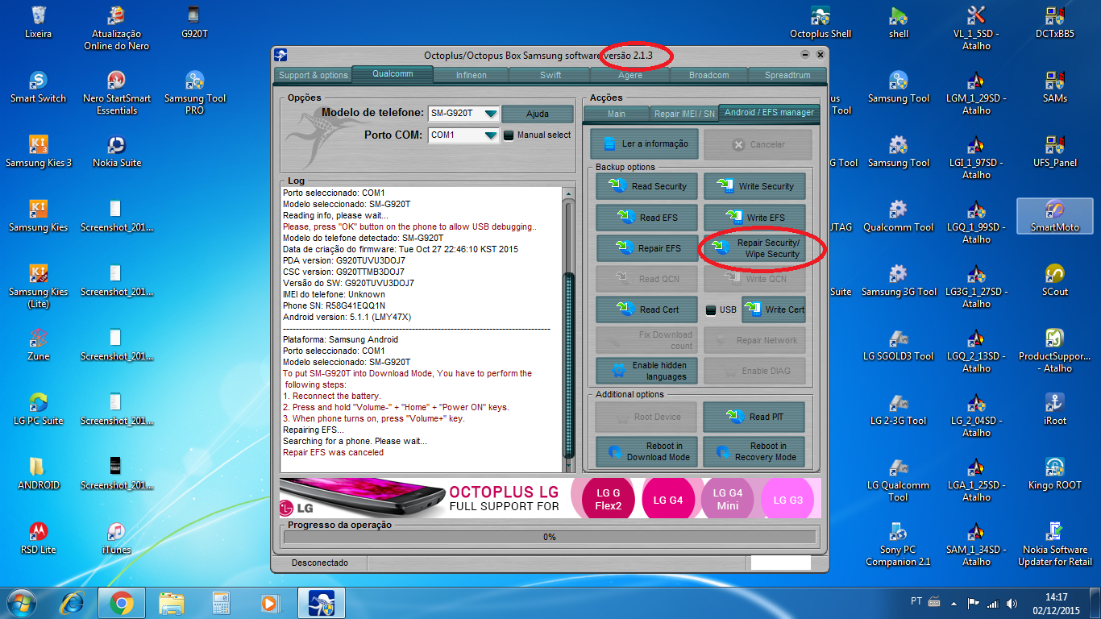Screen dimensions: 1101x619
Task: Open the shell desktop shortcut
Action: pyautogui.click(x=899, y=23)
